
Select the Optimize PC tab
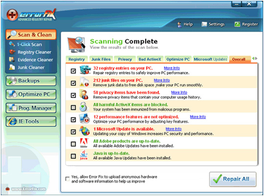pyautogui.click(x=178, y=59)
